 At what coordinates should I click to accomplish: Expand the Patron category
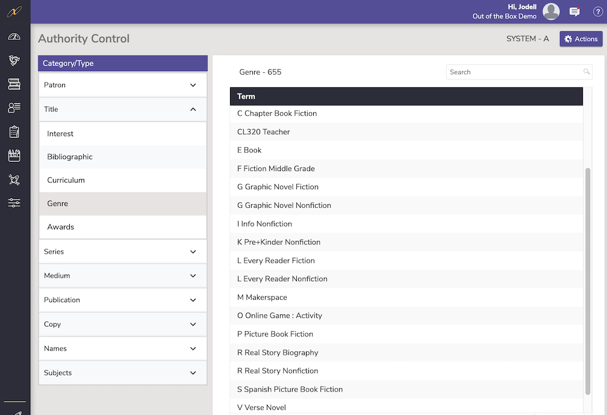123,86
